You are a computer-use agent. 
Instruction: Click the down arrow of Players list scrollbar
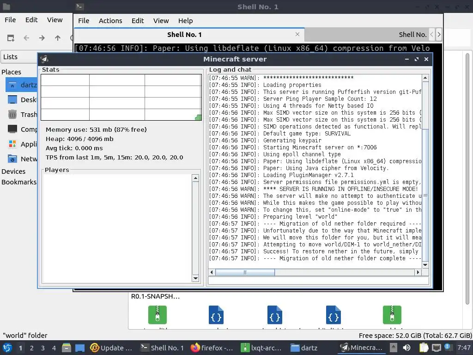(195, 278)
